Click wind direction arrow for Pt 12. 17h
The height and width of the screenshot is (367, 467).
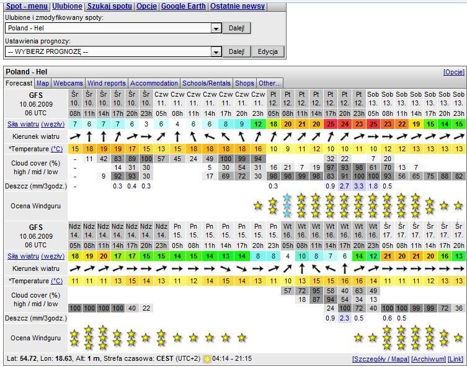(331, 136)
